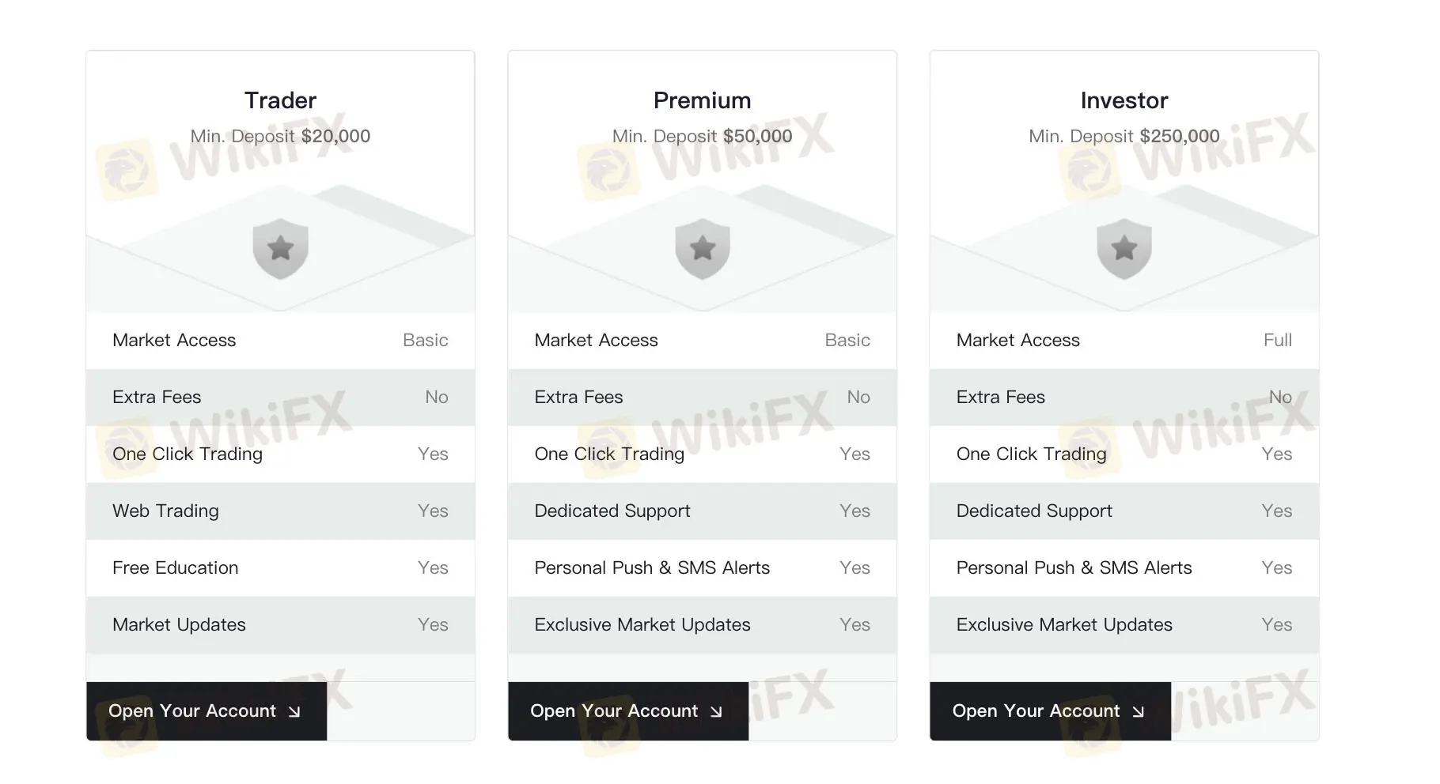1440x784 pixels.
Task: Click arrow icon on Investor Open Your Account
Action: [x=1138, y=712]
